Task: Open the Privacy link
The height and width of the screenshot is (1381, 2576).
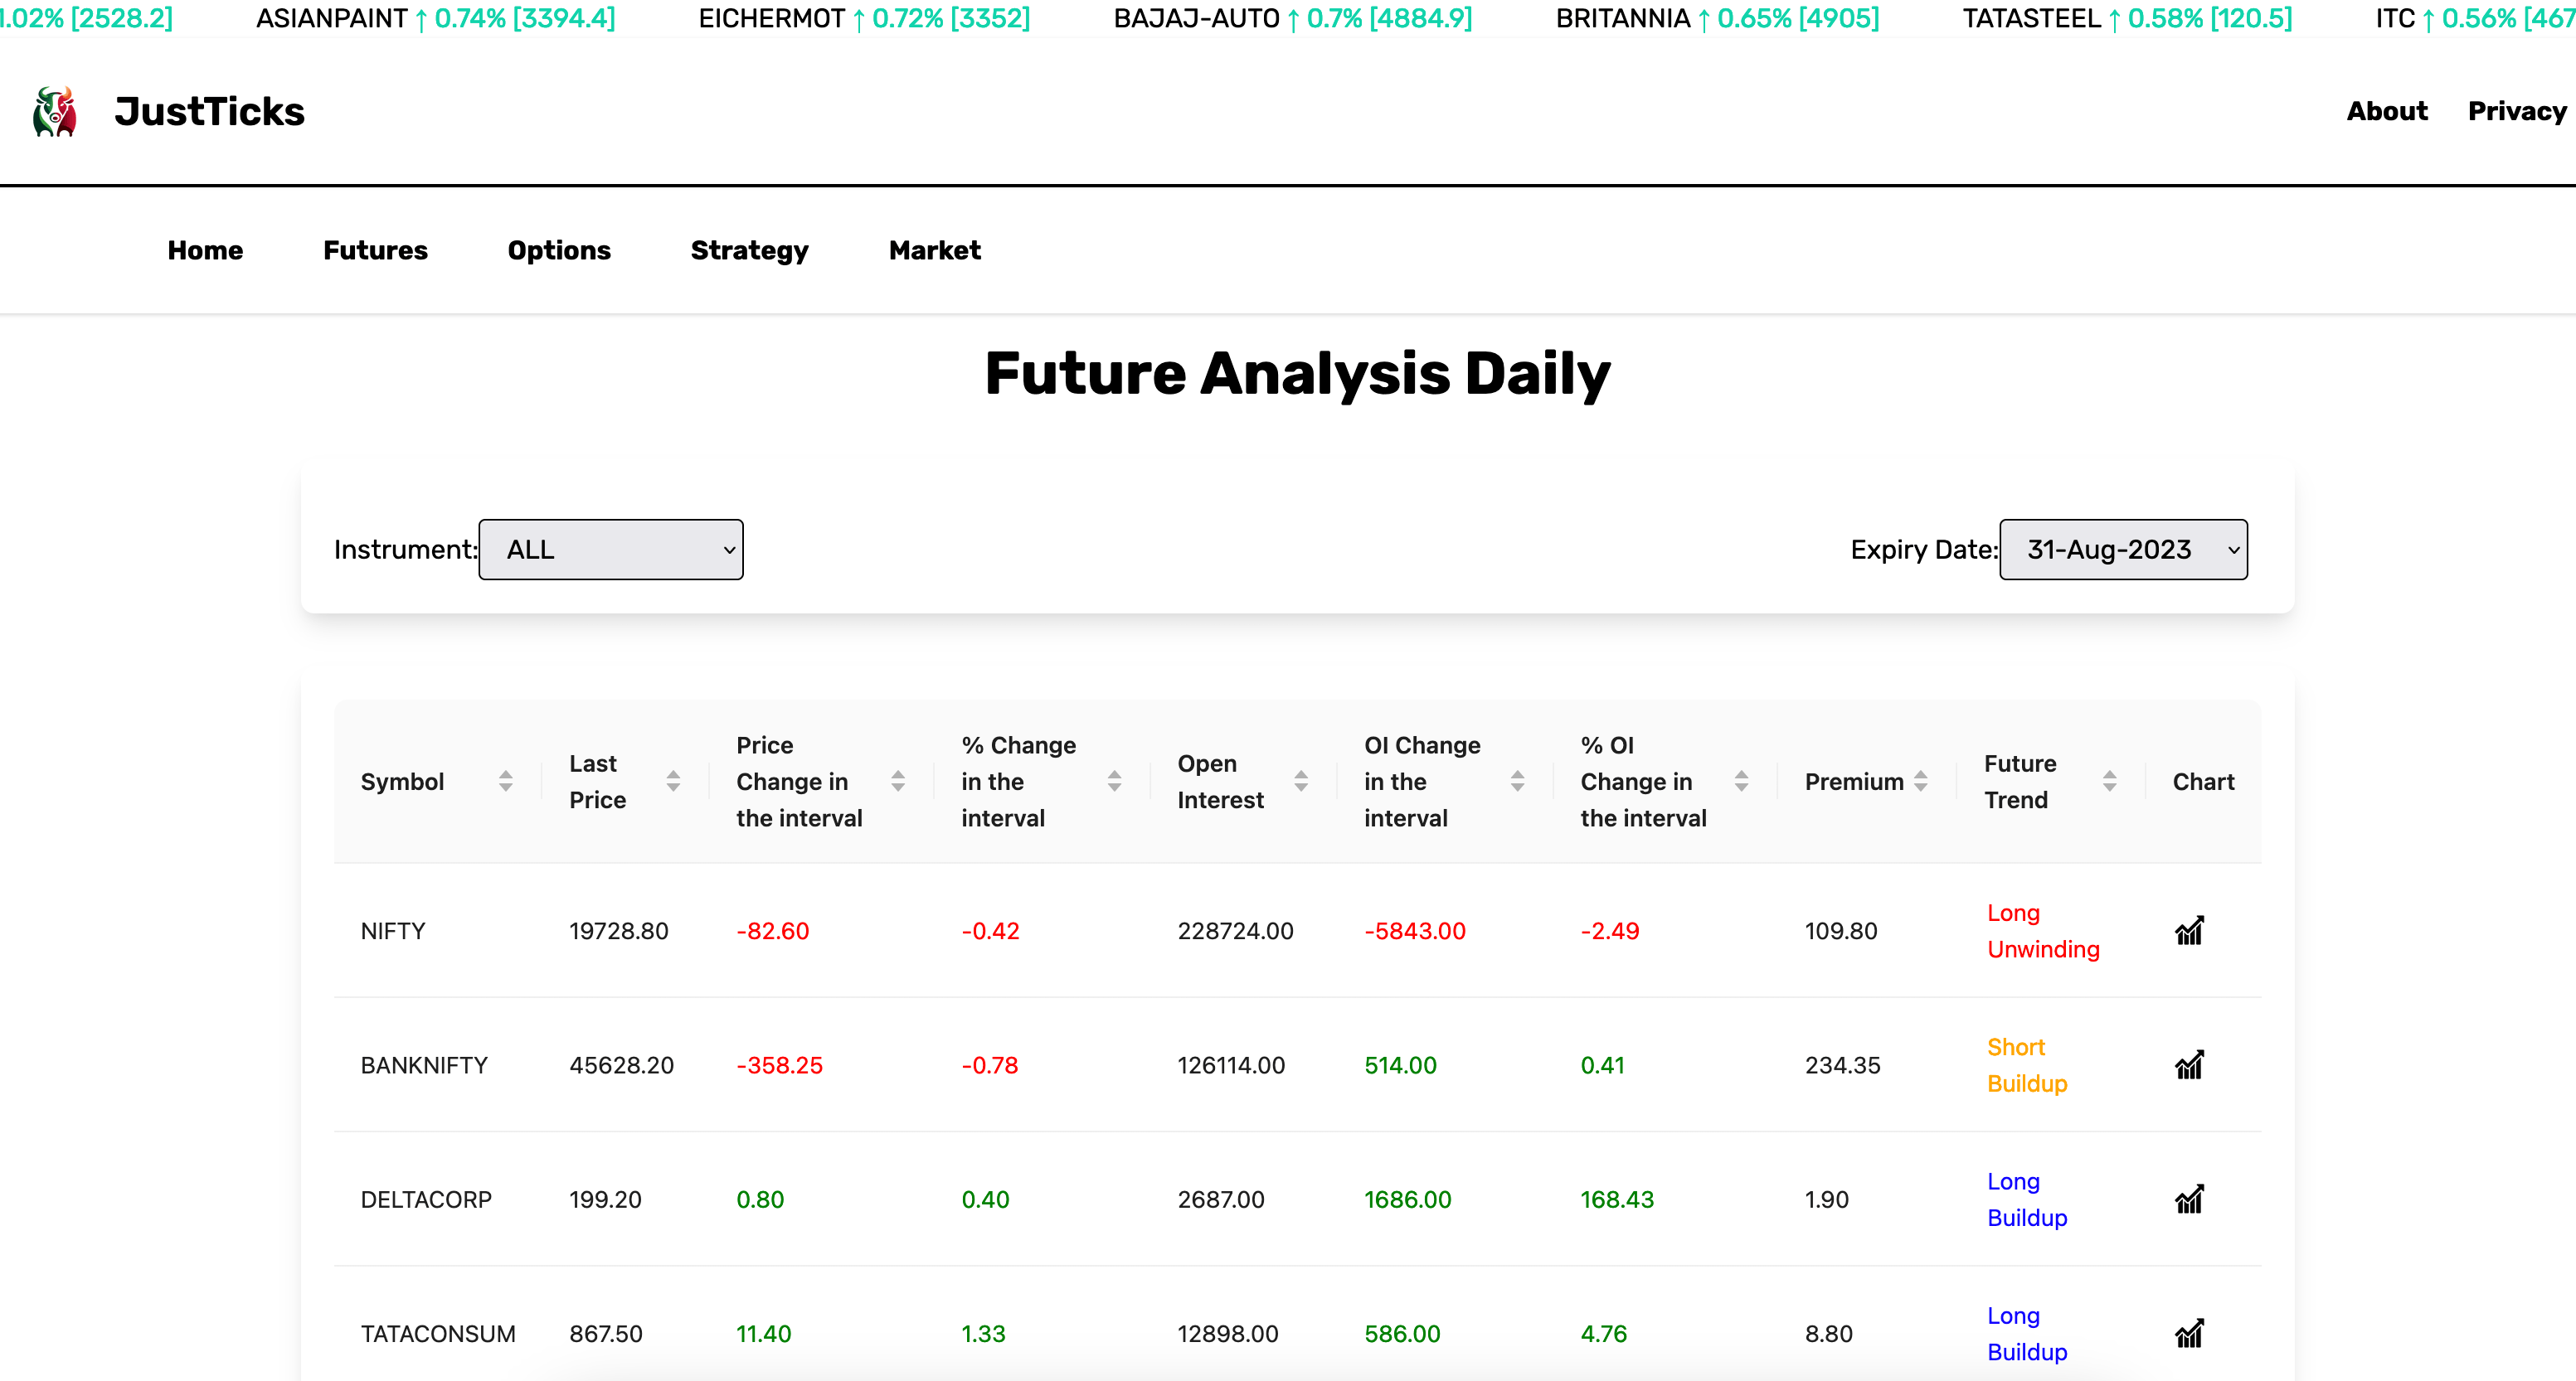Action: point(2516,111)
